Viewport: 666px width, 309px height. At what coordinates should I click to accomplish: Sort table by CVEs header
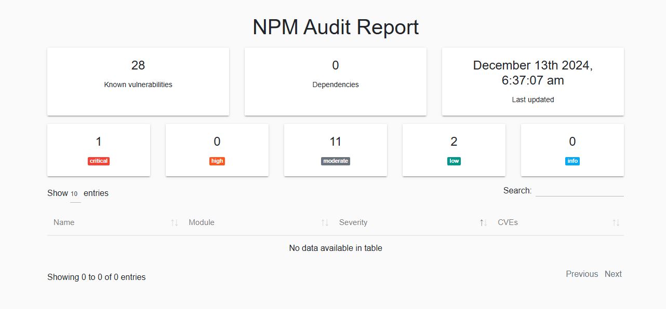click(x=508, y=222)
